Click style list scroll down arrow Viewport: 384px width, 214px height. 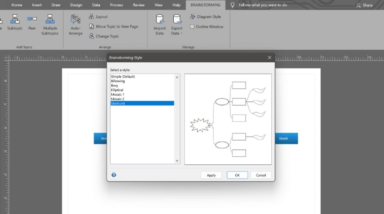[x=177, y=161]
